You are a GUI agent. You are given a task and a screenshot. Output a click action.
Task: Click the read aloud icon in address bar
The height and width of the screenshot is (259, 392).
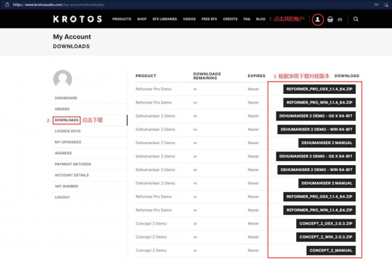pos(376,4)
